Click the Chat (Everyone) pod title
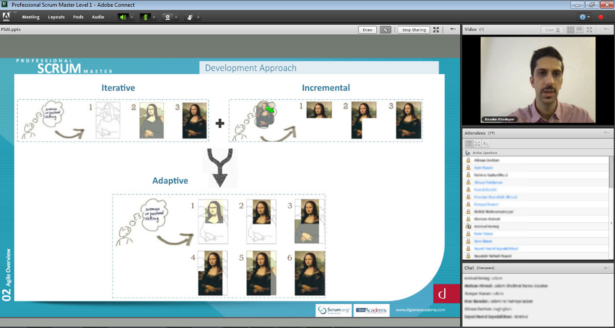The width and height of the screenshot is (615, 328). click(x=479, y=268)
